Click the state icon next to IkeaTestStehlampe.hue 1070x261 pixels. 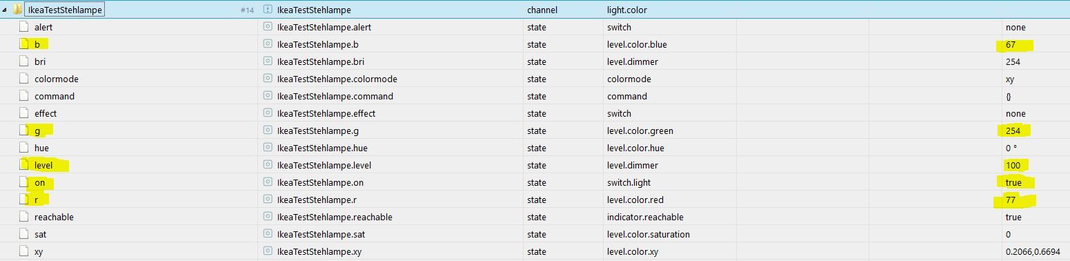click(x=268, y=148)
